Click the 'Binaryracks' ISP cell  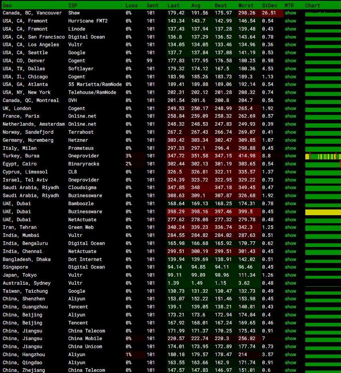(84, 164)
